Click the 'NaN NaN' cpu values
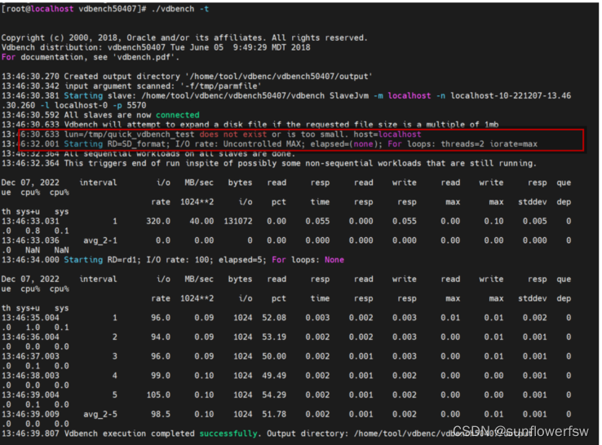 coord(46,250)
